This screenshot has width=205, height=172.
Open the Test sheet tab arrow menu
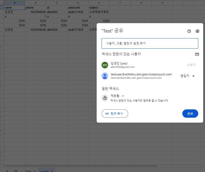35,171
